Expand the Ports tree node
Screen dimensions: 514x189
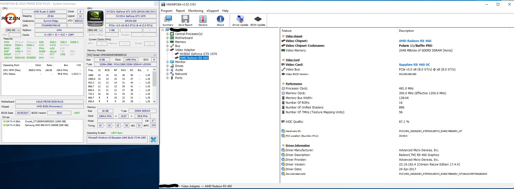pos(167,78)
